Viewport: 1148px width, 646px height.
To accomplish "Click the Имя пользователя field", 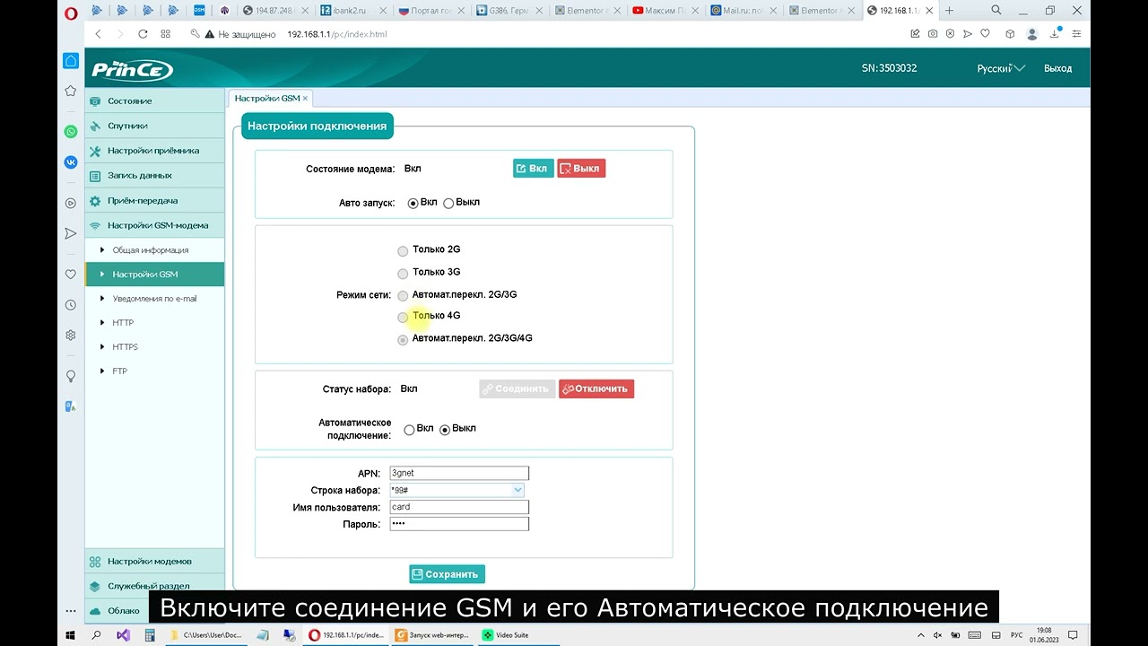I will click(x=459, y=507).
